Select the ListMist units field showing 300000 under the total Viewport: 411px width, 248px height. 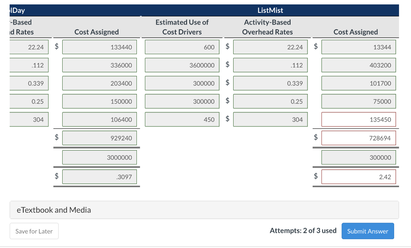358,157
